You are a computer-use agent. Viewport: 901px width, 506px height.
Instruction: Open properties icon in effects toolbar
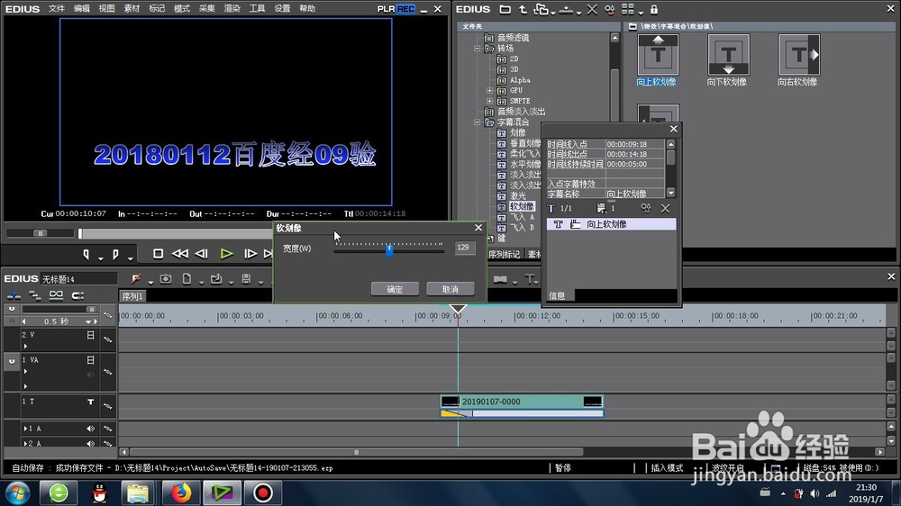point(610,9)
